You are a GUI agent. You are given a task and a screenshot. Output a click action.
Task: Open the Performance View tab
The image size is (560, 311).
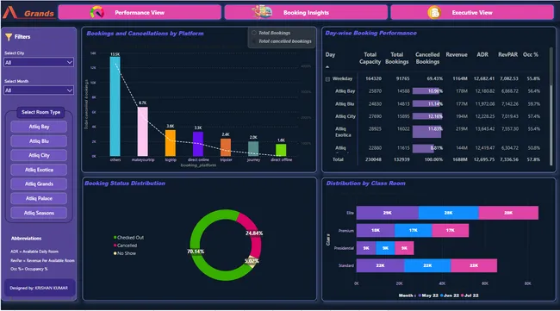[140, 13]
